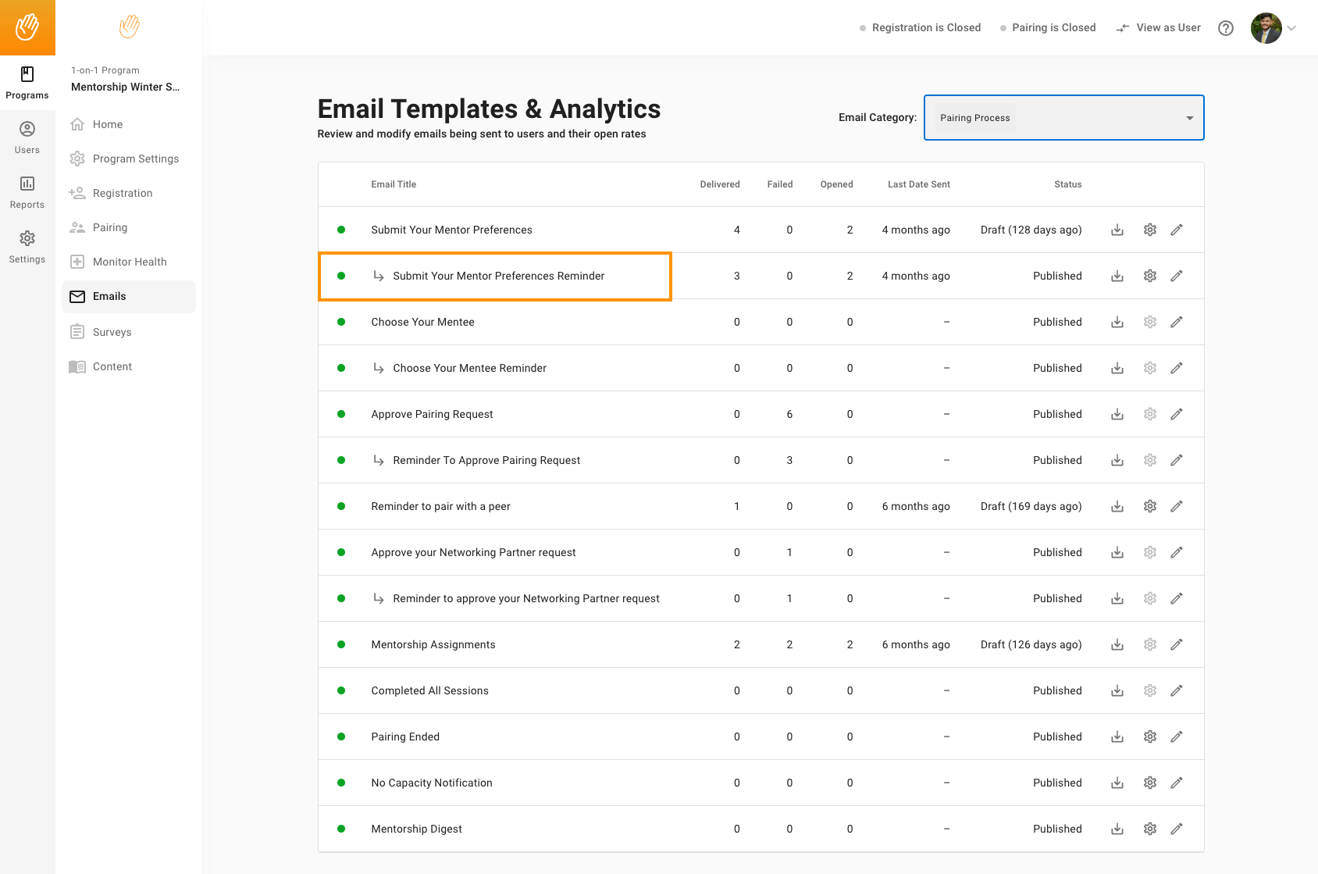Download the Submit Your Mentor Preferences email
Image resolution: width=1318 pixels, height=874 pixels.
[1117, 230]
